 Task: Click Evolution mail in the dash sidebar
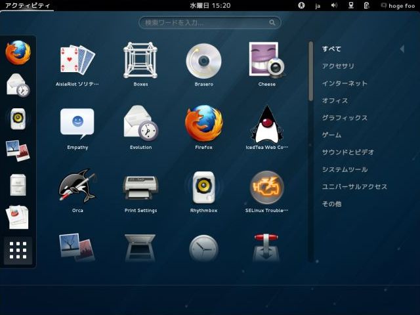click(18, 85)
